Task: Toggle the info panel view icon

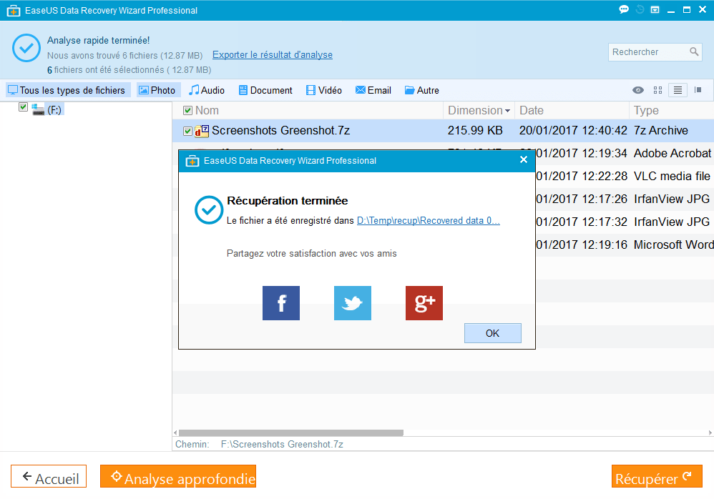Action: coord(698,90)
